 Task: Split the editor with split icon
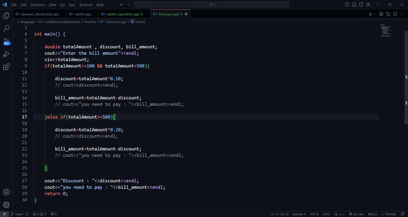(395, 14)
